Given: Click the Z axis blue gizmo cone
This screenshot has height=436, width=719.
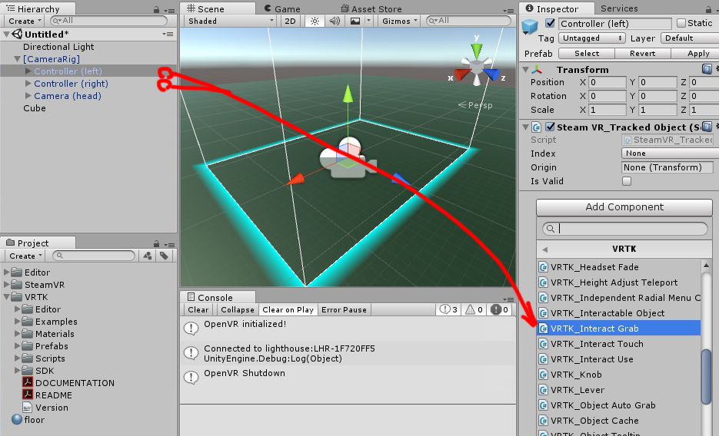Looking at the screenshot, I should click(x=491, y=74).
